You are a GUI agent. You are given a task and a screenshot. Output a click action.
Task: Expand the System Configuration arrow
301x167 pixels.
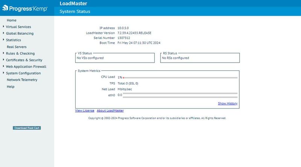tap(3, 73)
